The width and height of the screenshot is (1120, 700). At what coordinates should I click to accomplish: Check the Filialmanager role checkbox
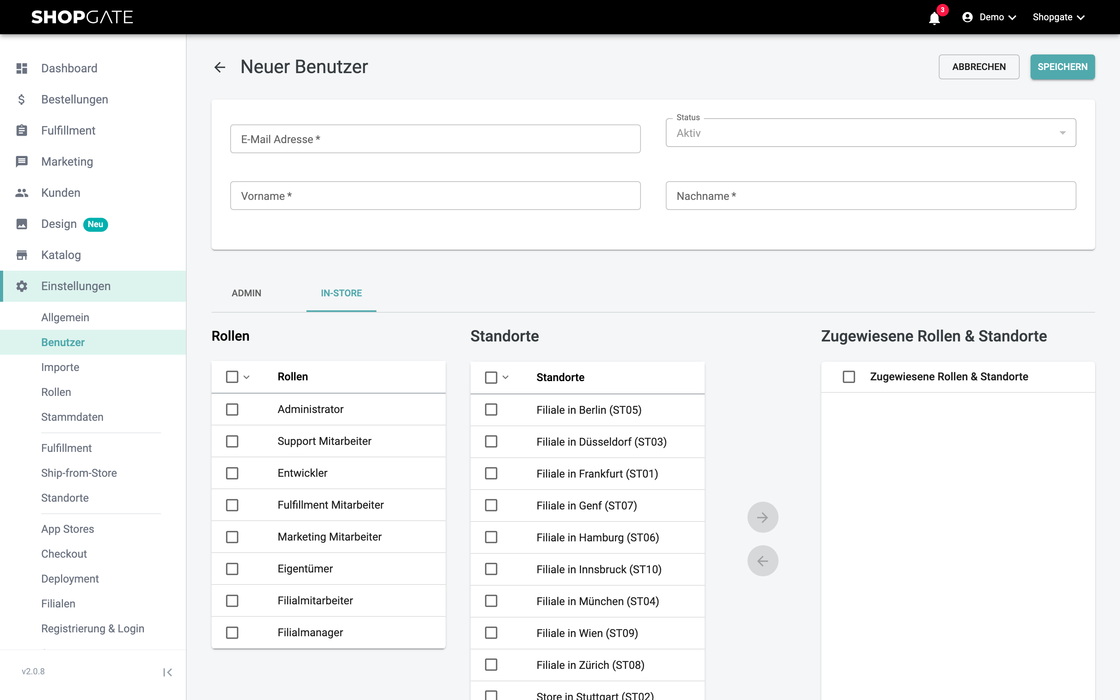point(232,632)
